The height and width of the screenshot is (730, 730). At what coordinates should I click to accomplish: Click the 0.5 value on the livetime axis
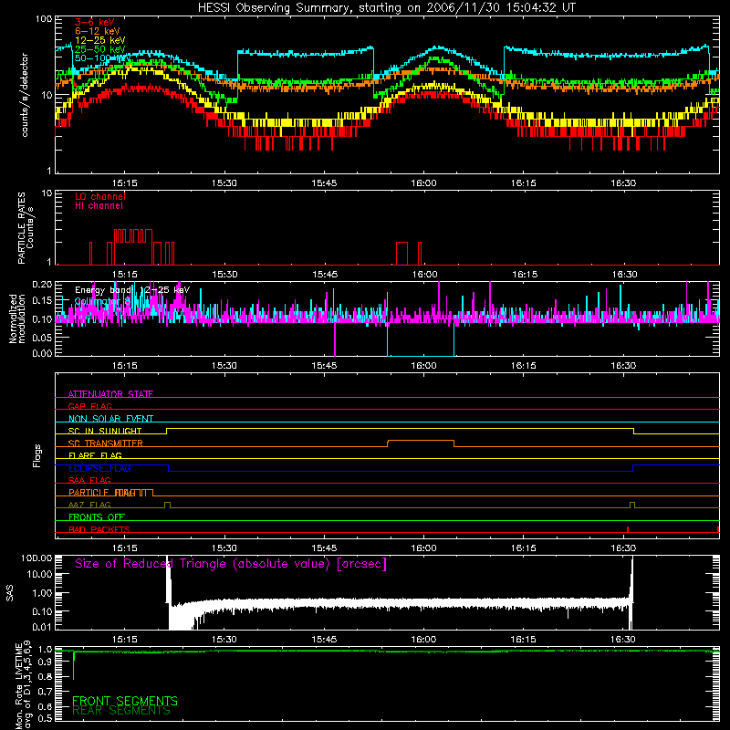point(46,718)
